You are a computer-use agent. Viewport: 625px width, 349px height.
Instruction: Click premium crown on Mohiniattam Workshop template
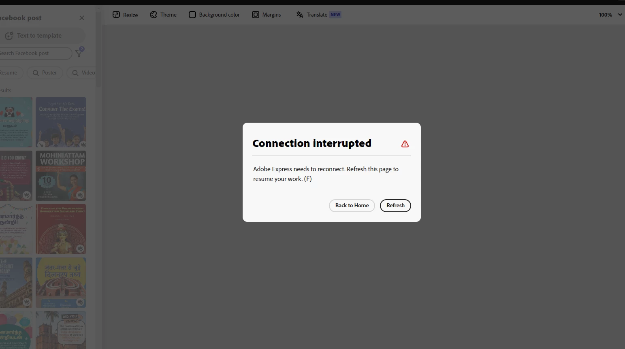coord(80,195)
